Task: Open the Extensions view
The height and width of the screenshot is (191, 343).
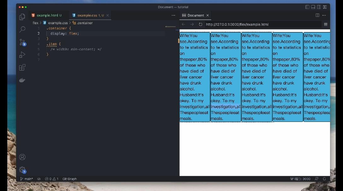Action: point(22,67)
